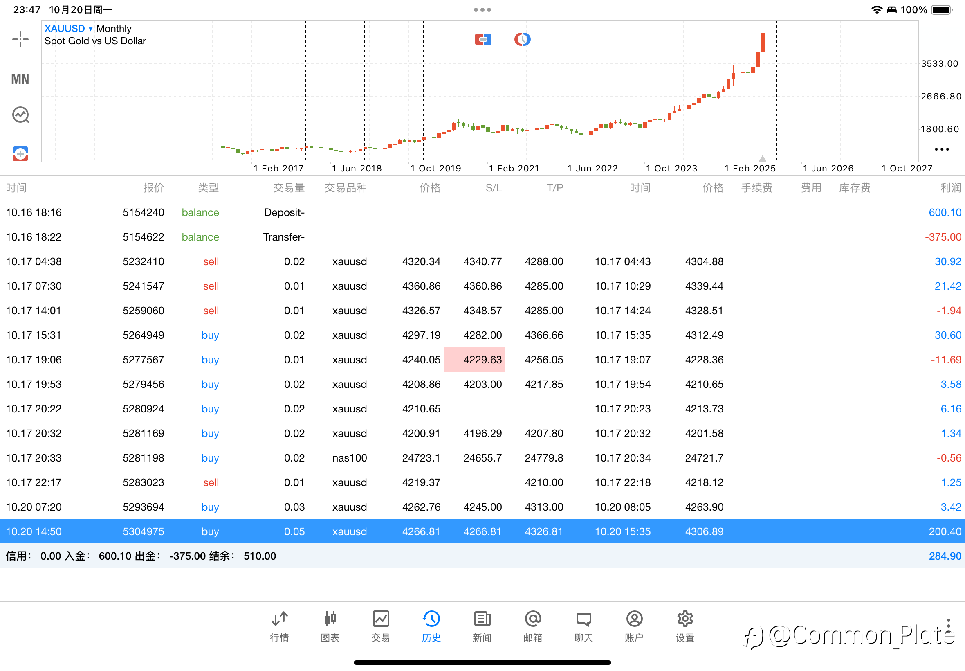Tap the new order plus icon
This screenshot has width=965, height=671.
[x=20, y=154]
